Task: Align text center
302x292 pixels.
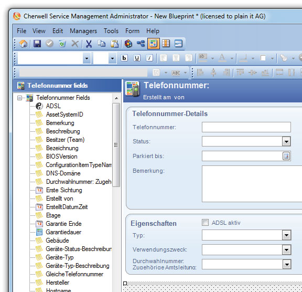Action: [176, 58]
